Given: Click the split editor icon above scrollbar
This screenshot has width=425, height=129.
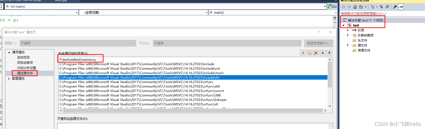Looking at the screenshot, I should coord(335,18).
